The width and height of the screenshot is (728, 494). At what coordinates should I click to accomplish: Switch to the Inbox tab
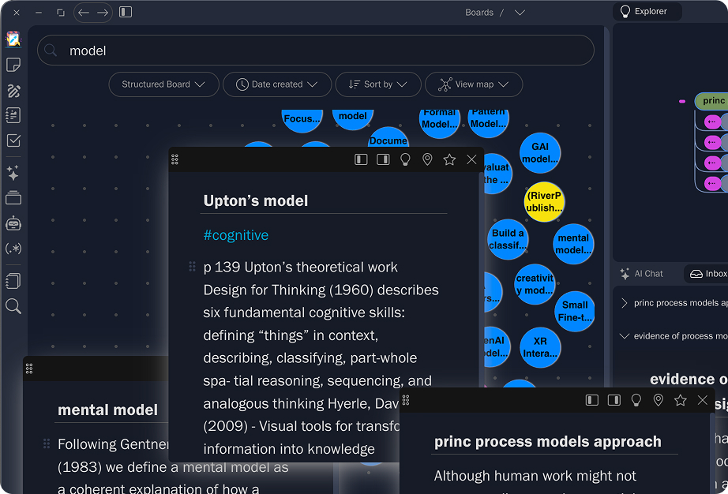[707, 274]
